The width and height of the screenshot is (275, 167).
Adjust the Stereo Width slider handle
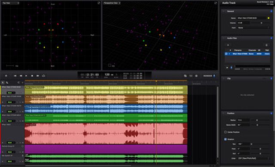click(x=257, y=125)
